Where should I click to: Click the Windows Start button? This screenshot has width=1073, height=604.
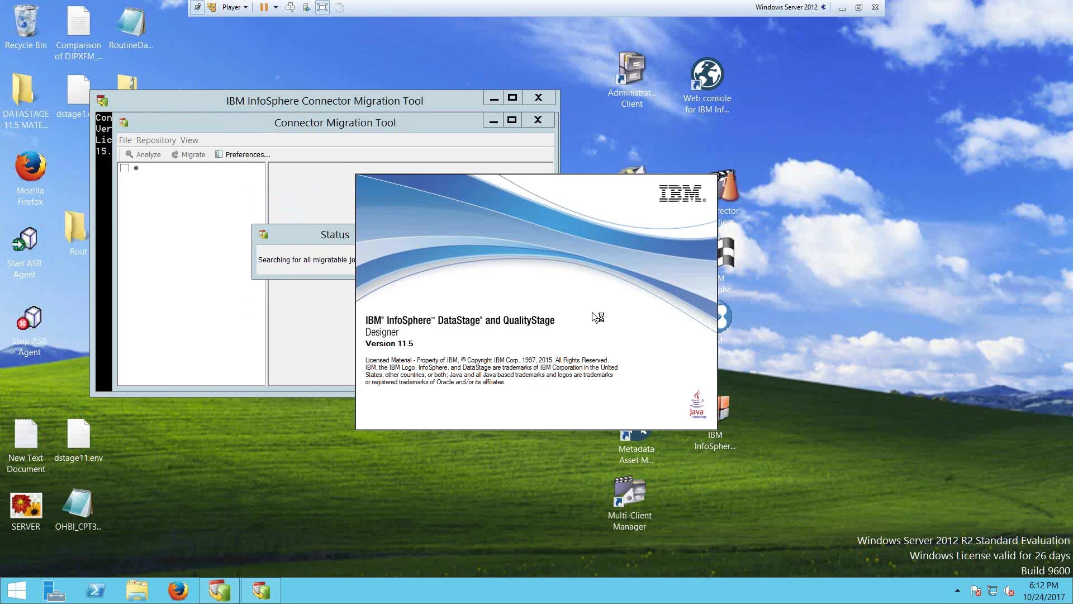[16, 591]
